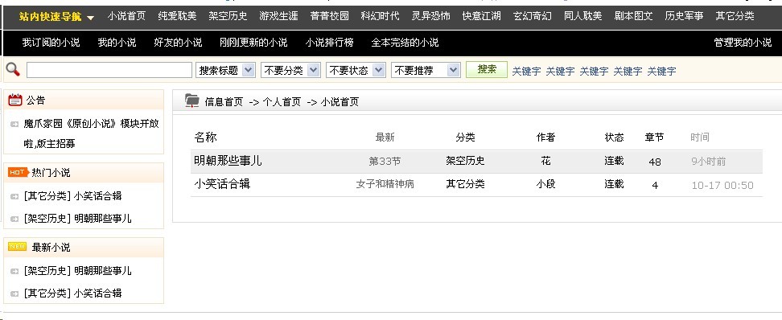Click the magnifier search icon

13,70
